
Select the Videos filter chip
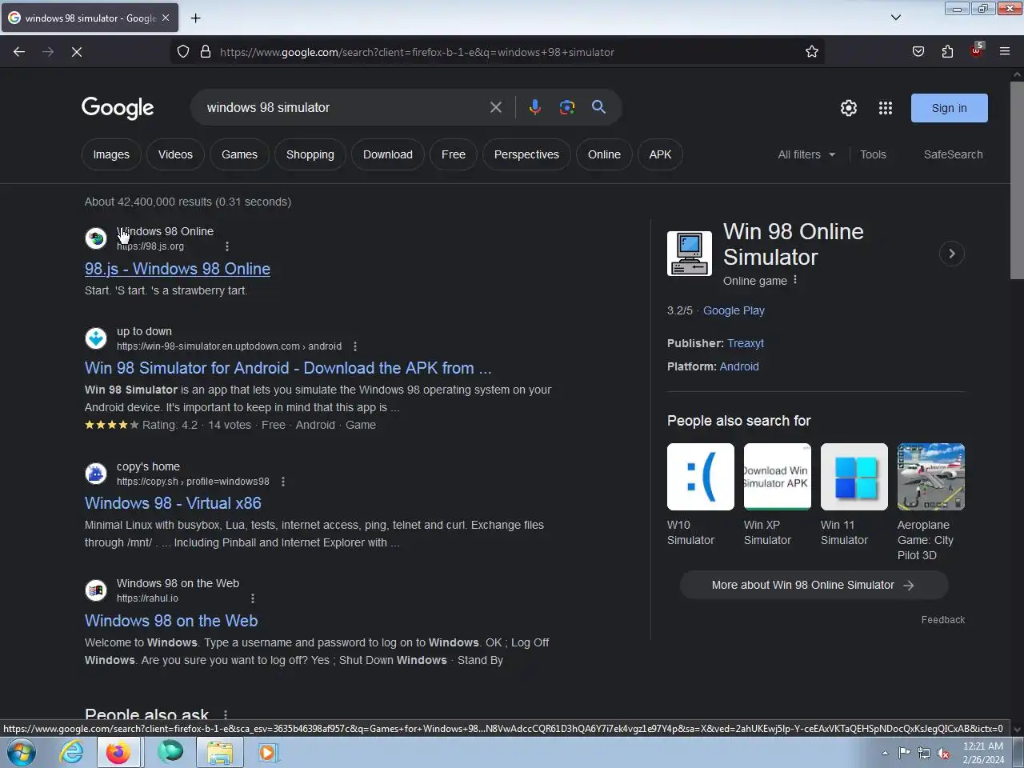pyautogui.click(x=175, y=154)
